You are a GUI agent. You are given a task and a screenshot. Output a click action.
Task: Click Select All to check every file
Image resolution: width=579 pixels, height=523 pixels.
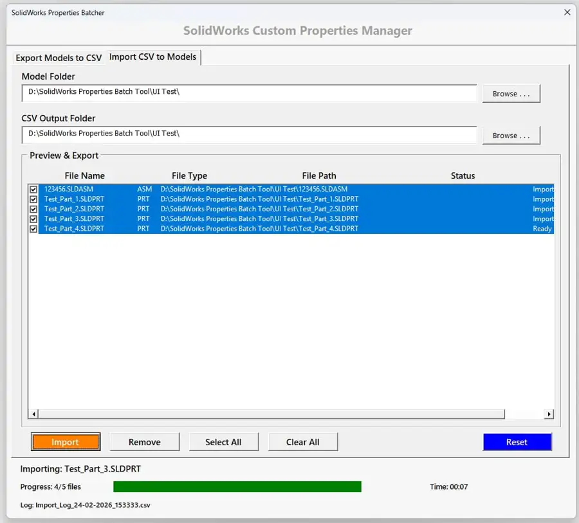pos(223,441)
